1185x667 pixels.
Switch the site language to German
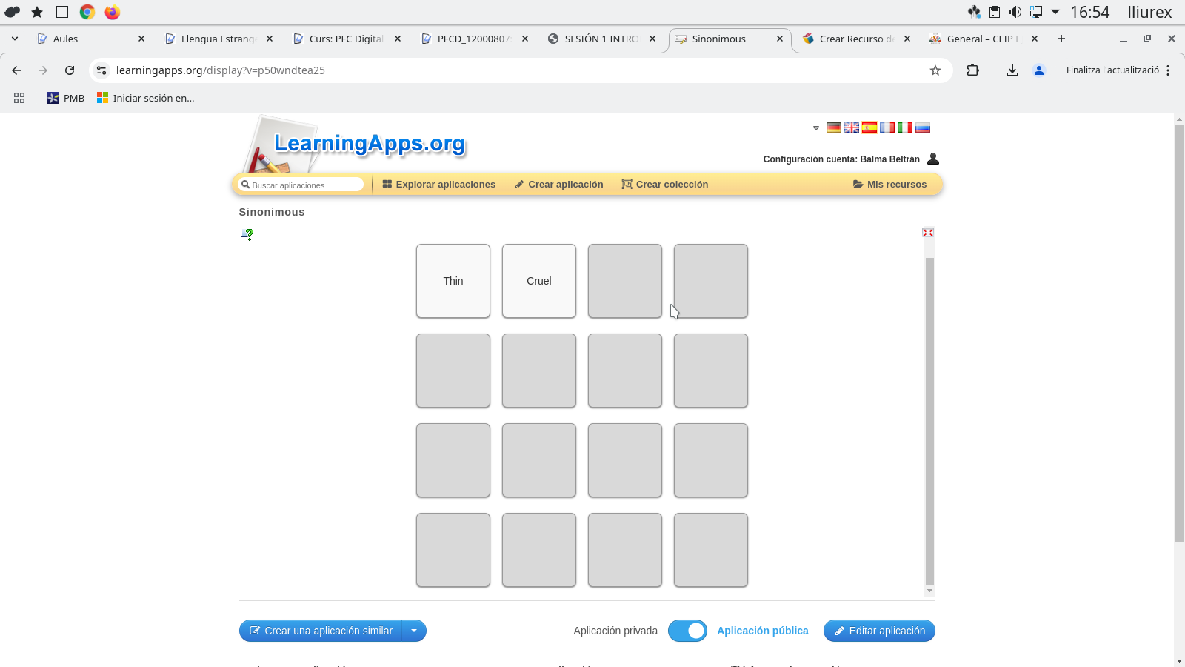pyautogui.click(x=834, y=127)
